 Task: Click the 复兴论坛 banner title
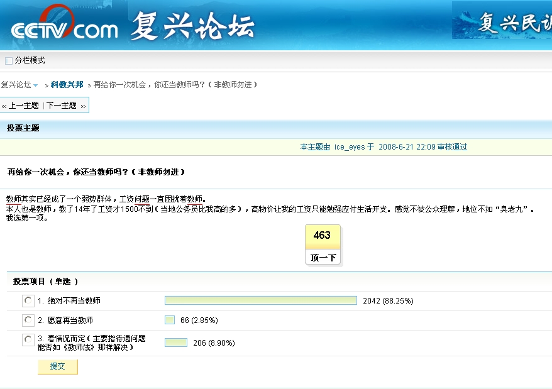pos(192,26)
